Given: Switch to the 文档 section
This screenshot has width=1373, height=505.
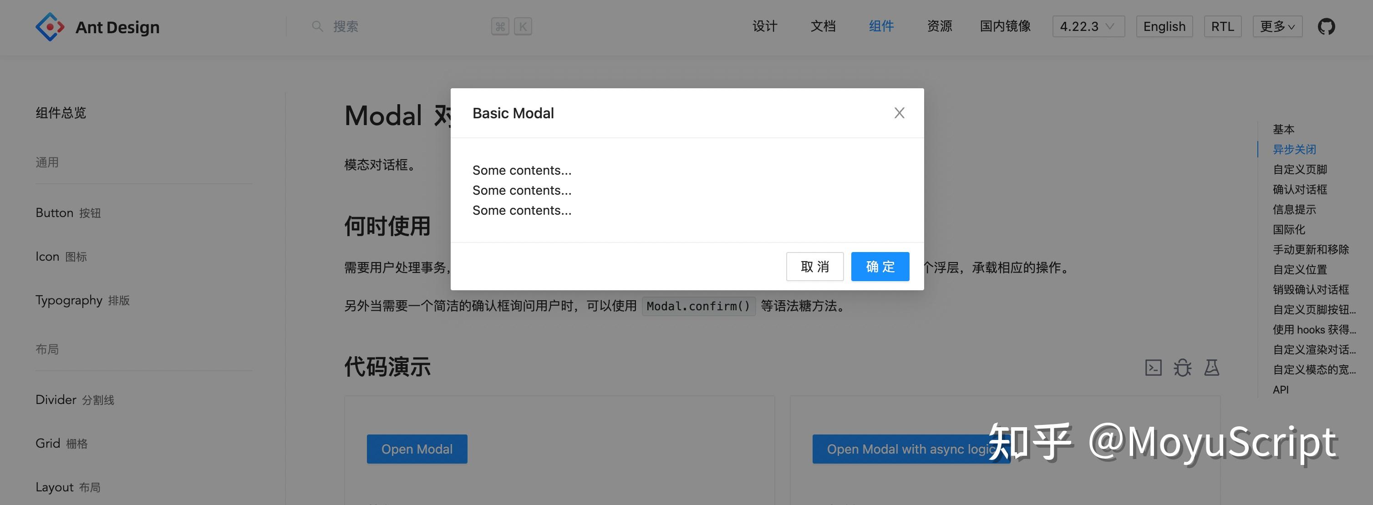Looking at the screenshot, I should click(823, 26).
